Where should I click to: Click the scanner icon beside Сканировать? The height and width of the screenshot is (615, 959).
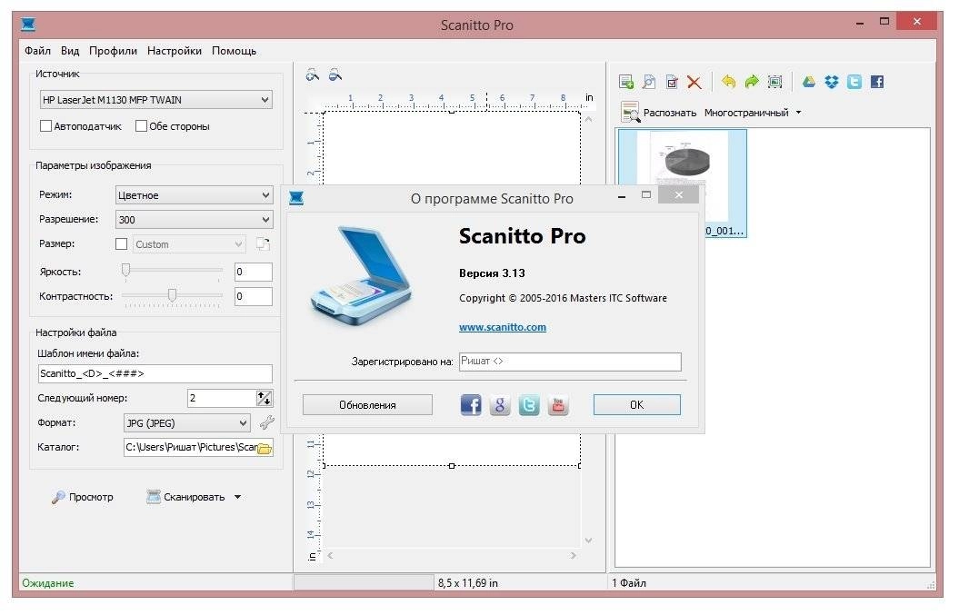154,497
